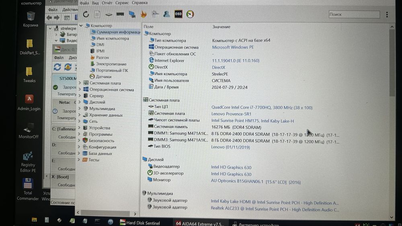Click the user profile toolbar icon

(x=166, y=14)
